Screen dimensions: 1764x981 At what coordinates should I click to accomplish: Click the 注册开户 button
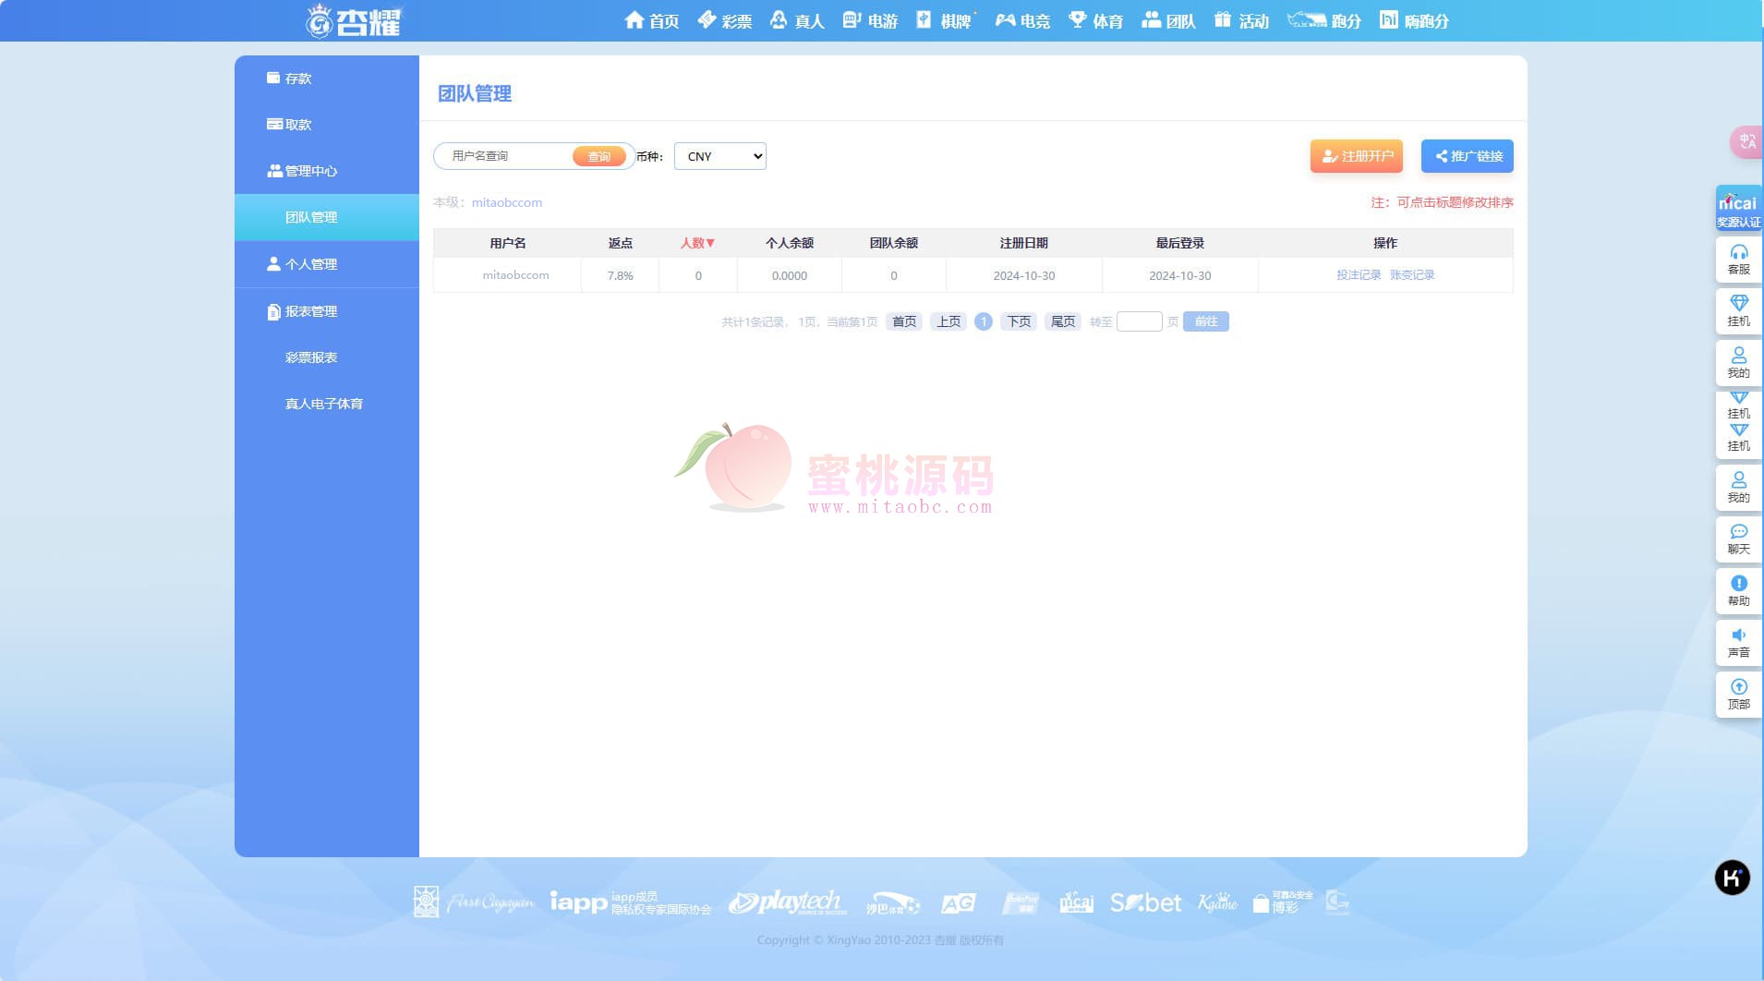(1356, 156)
